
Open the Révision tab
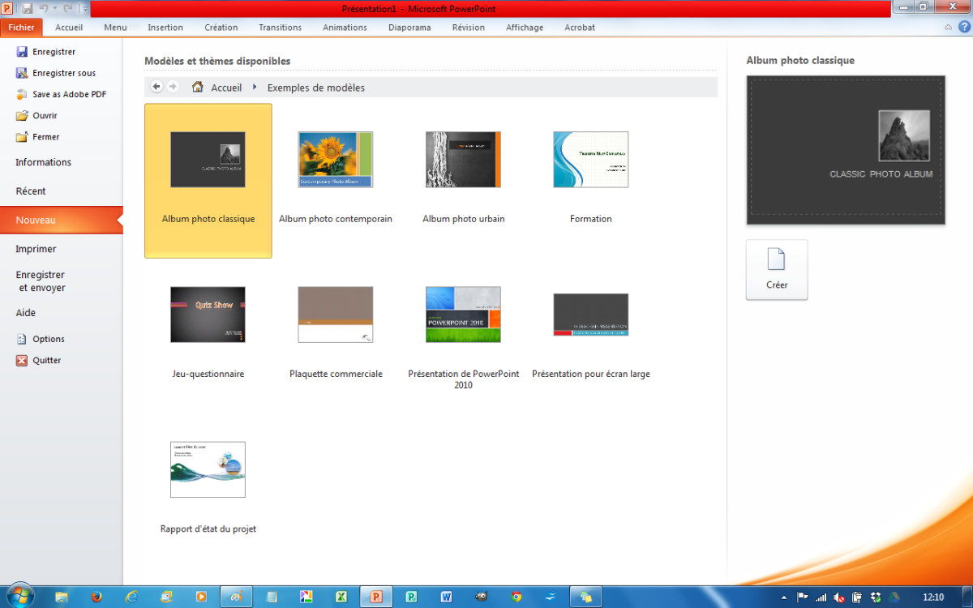coord(469,27)
